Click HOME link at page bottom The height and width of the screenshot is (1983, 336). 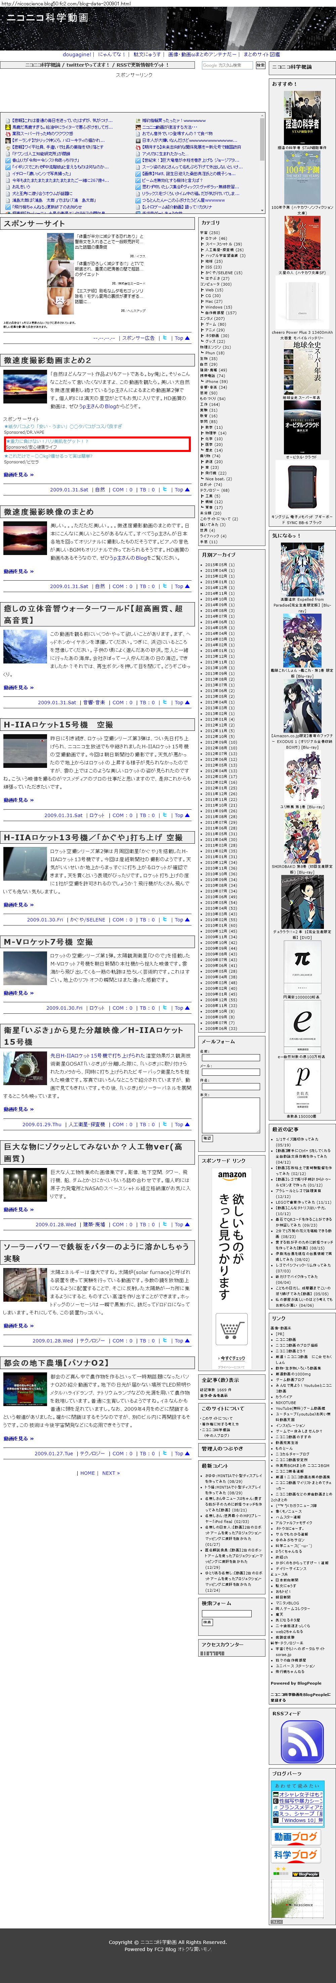(x=87, y=1473)
